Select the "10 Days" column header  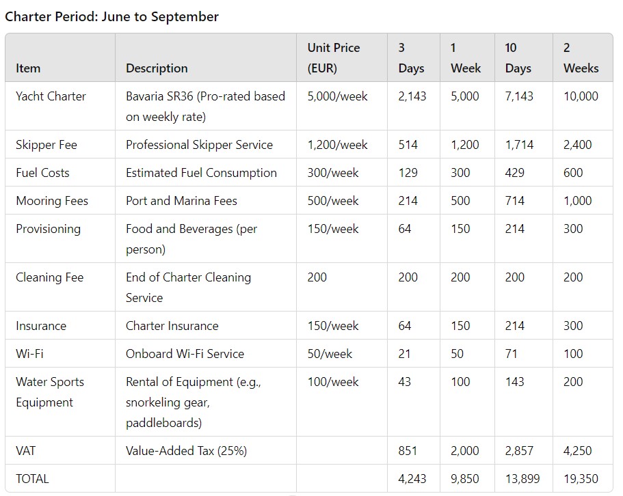click(518, 58)
